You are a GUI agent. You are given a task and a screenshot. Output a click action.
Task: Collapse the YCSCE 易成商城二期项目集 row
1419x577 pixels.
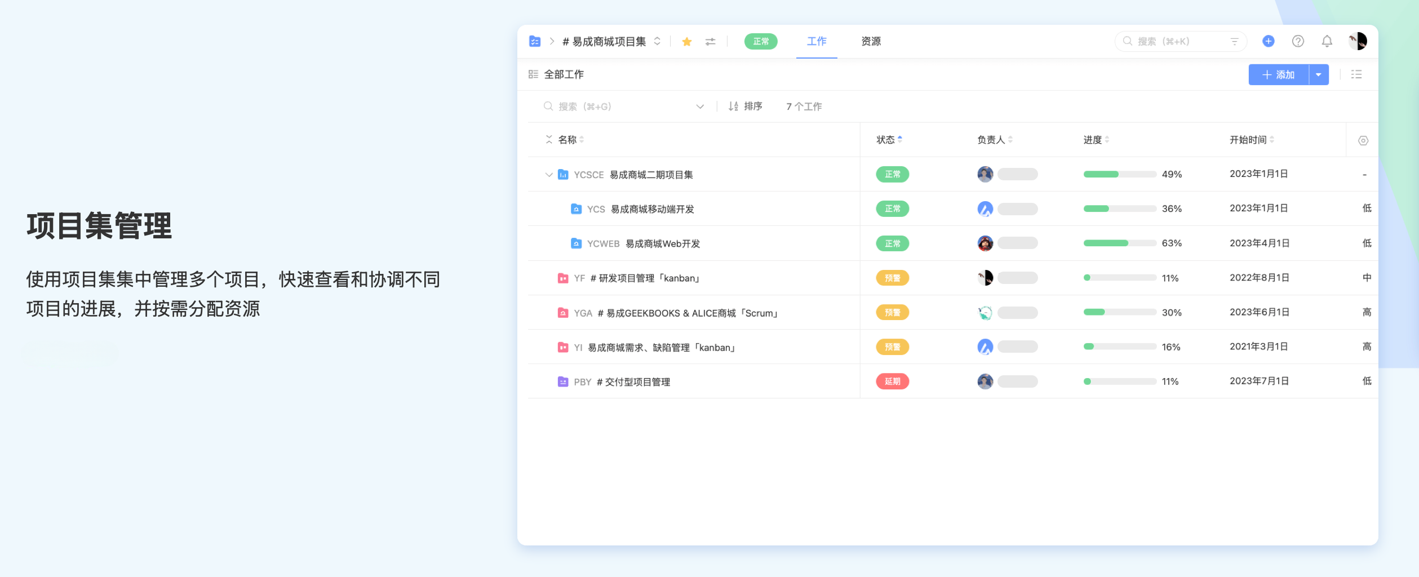click(548, 175)
